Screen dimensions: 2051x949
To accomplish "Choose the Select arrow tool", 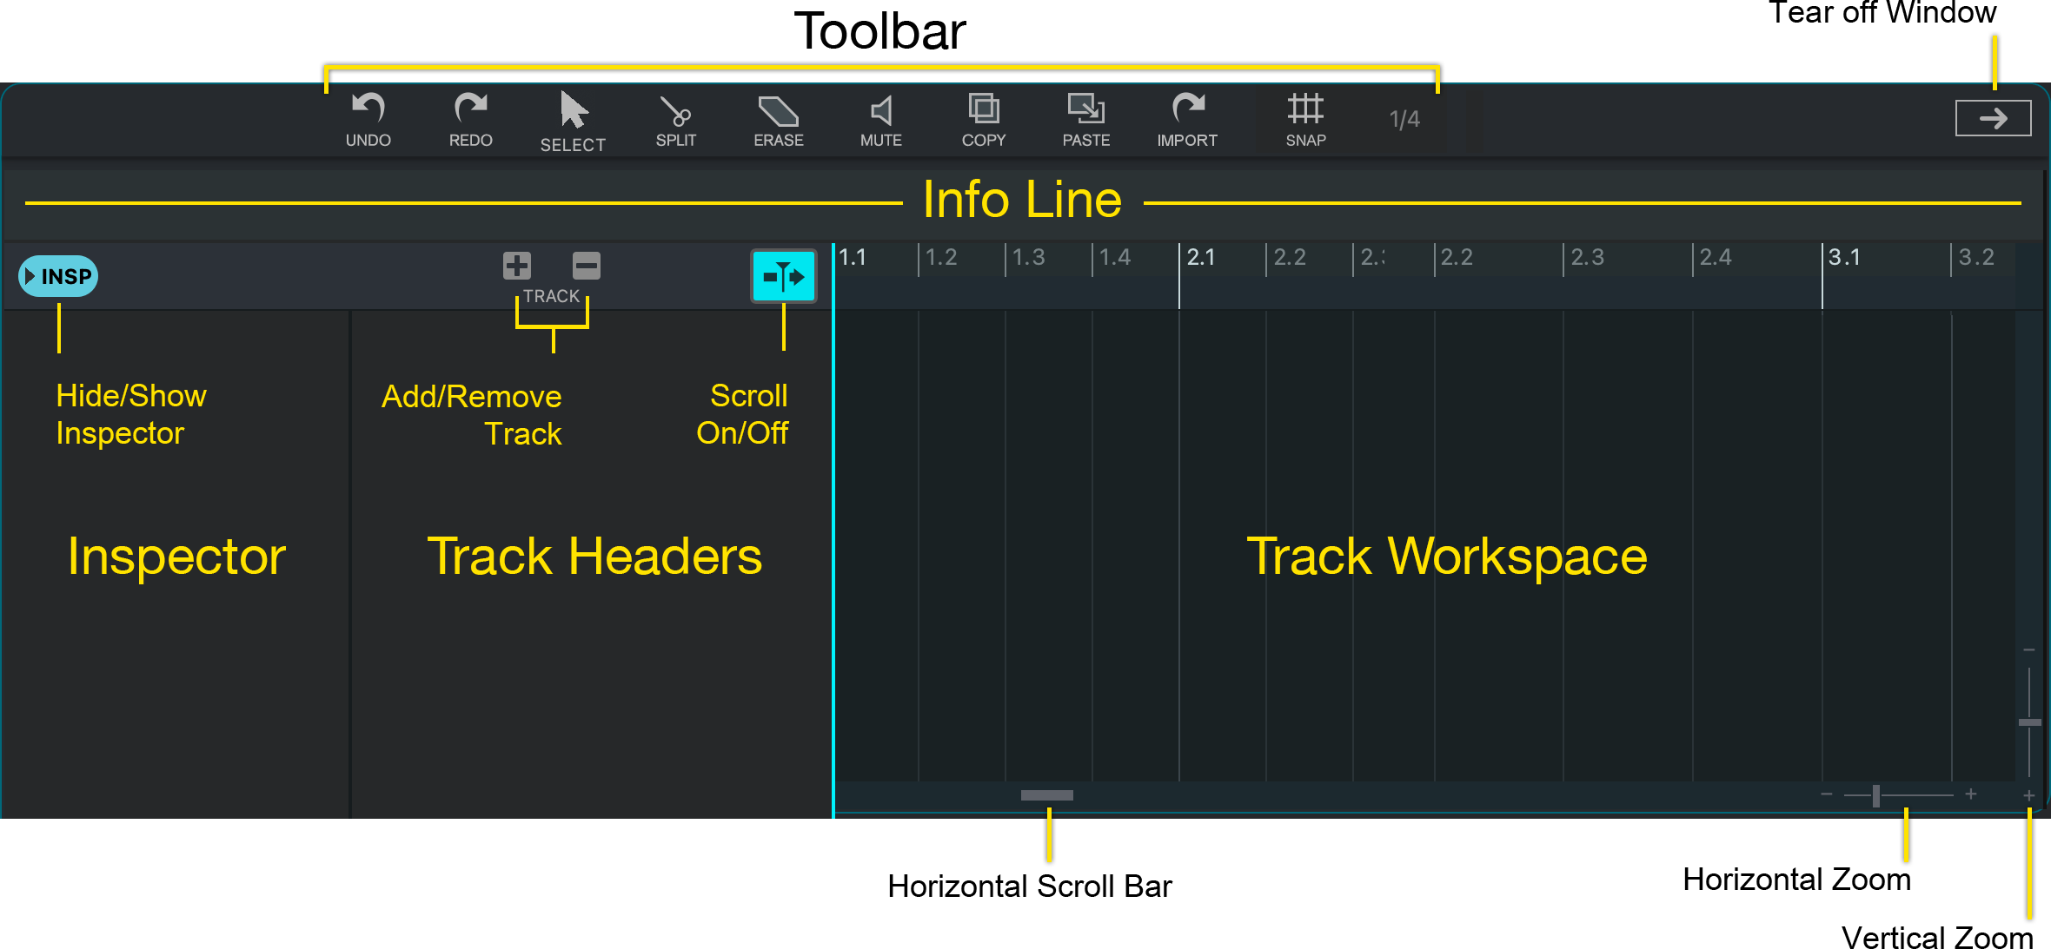I will point(573,111).
